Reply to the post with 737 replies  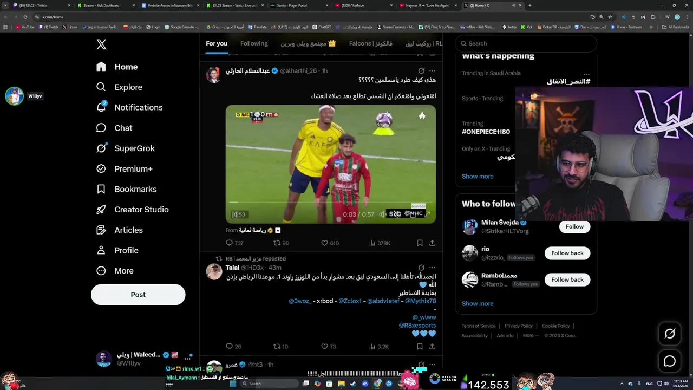(x=234, y=243)
